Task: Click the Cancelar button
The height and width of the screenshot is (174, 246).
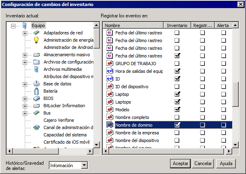Action: coord(203,163)
